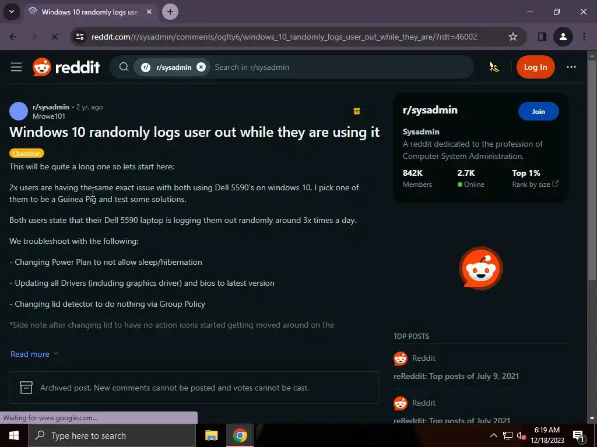This screenshot has width=597, height=447.
Task: Click the taskbar Type here to search box
Action: [x=111, y=435]
